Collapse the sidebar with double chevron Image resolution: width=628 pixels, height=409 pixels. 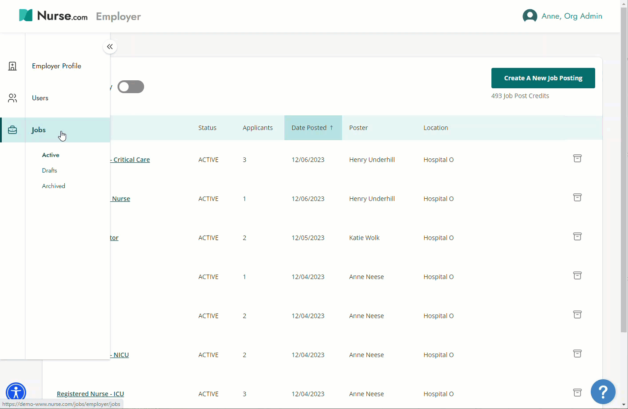pos(110,47)
